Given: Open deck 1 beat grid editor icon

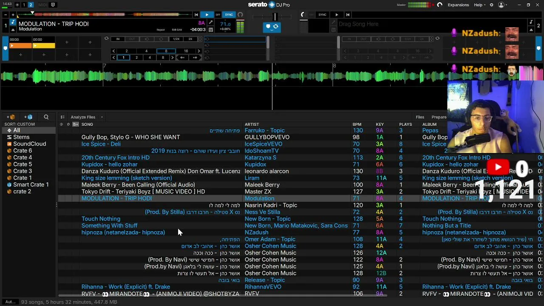Looking at the screenshot, I should coord(211,30).
